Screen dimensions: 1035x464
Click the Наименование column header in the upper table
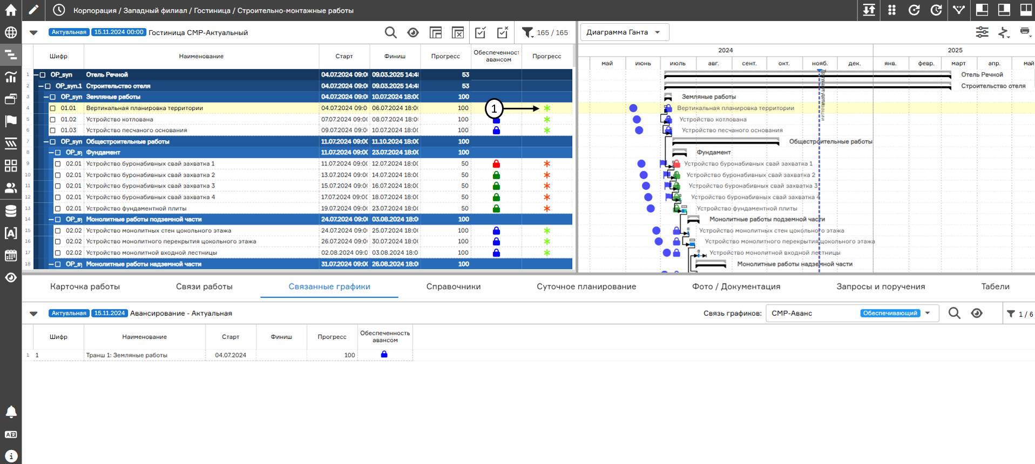coord(201,56)
